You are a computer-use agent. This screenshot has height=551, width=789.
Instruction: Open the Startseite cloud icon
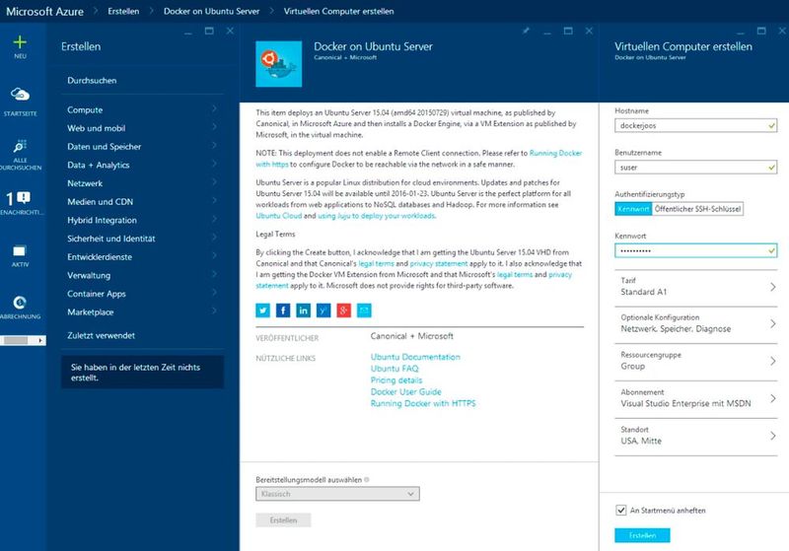tap(20, 94)
